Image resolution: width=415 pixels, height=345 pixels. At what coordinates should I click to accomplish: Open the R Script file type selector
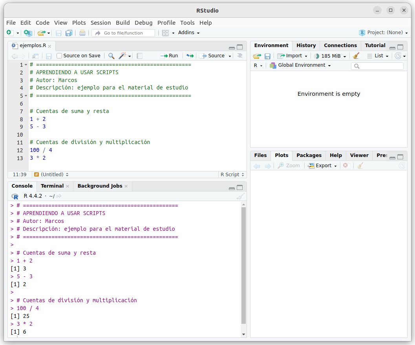(x=232, y=175)
